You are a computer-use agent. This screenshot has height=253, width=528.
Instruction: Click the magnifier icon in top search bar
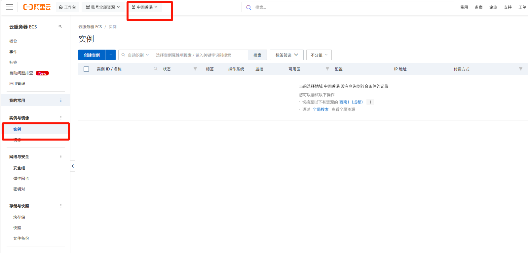pyautogui.click(x=249, y=7)
